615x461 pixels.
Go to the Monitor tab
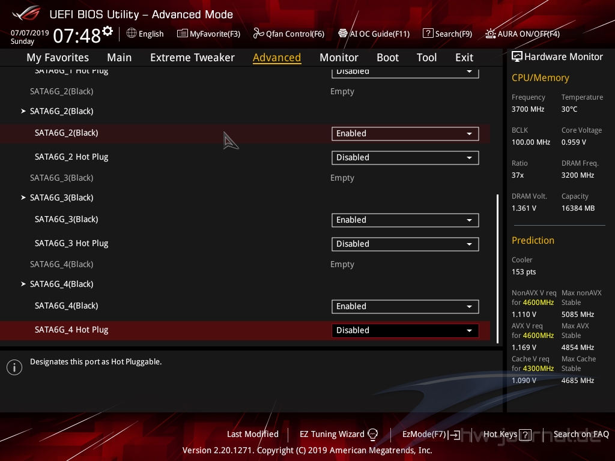(x=339, y=58)
